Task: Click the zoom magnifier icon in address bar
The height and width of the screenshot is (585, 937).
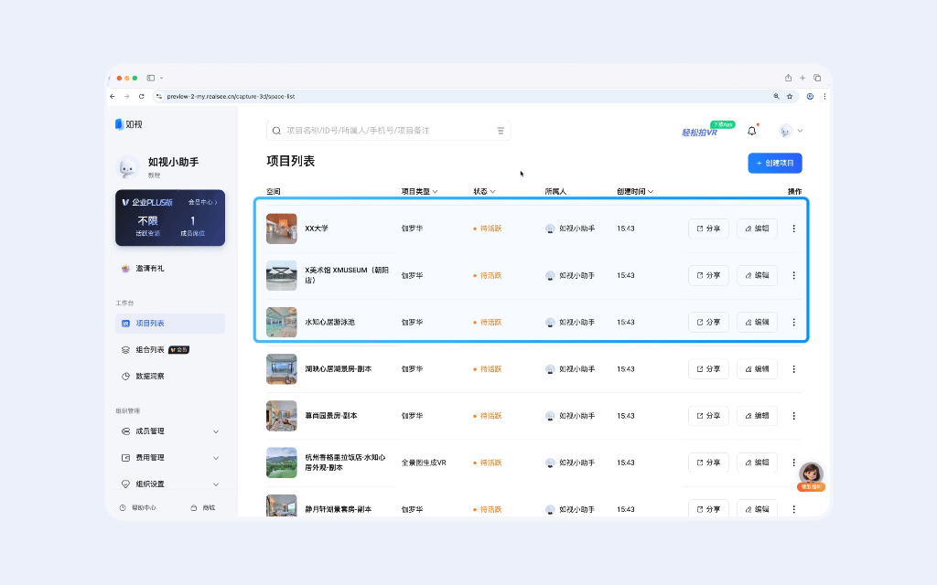Action: pyautogui.click(x=776, y=96)
